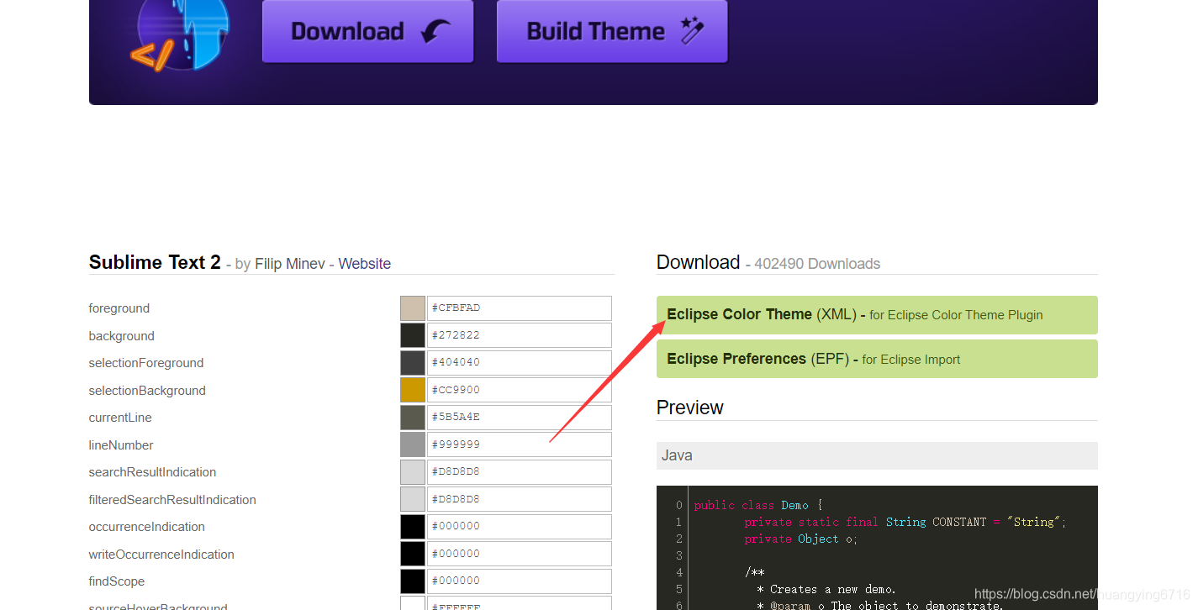This screenshot has height=610, width=1198.
Task: Click the background color swatch
Action: [413, 335]
